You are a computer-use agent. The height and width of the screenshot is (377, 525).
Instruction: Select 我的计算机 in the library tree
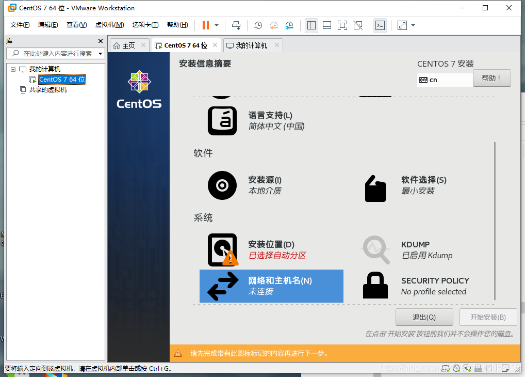[44, 69]
